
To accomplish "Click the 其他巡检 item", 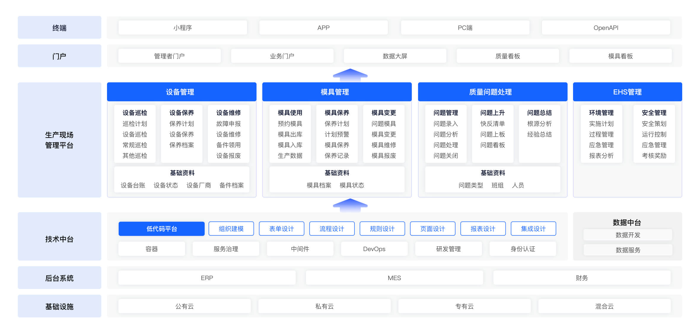I will coord(135,155).
